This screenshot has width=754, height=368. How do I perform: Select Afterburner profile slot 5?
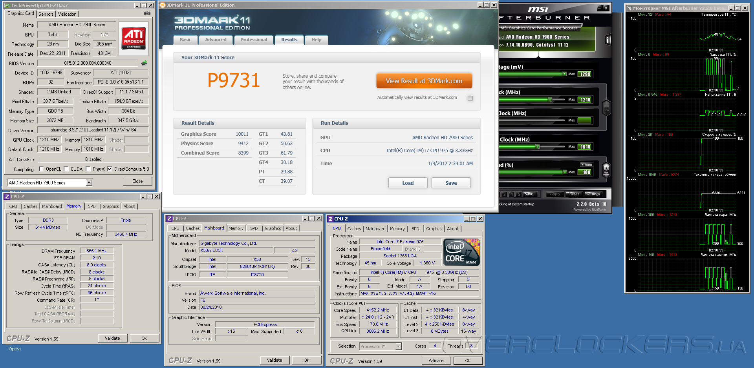(519, 194)
